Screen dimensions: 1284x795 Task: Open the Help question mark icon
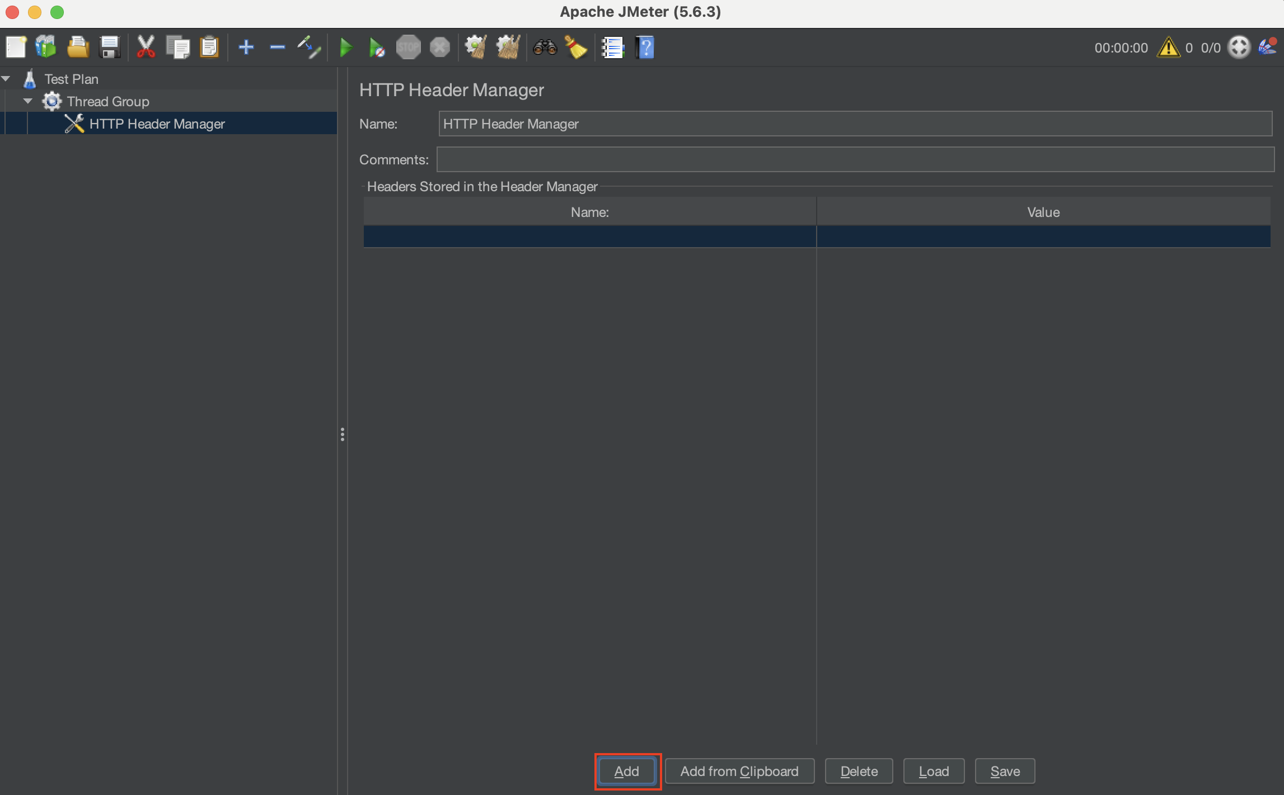(x=645, y=48)
